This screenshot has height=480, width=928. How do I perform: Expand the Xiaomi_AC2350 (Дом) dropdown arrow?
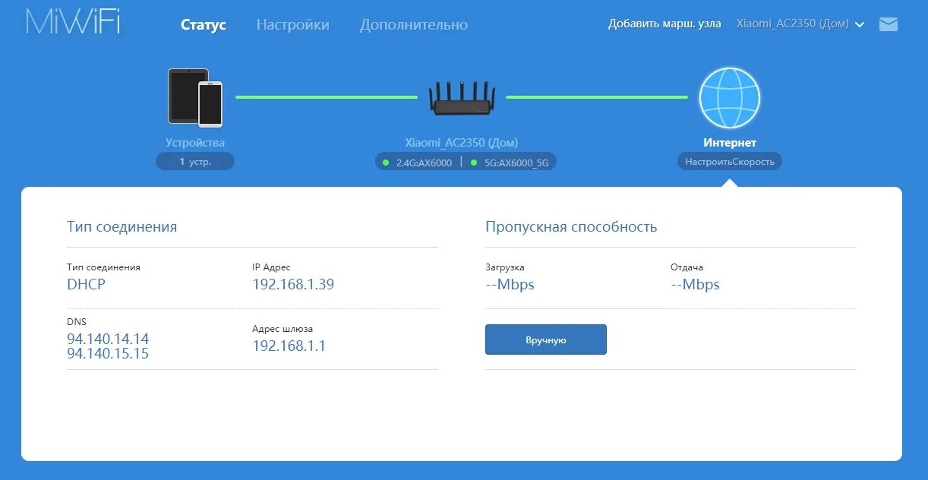(860, 24)
